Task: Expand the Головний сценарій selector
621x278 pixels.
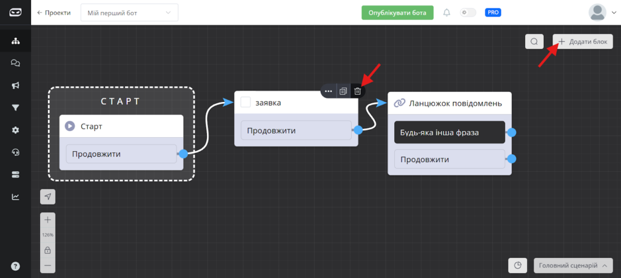Action: click(572, 266)
